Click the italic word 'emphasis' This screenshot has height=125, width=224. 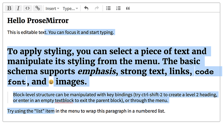pyautogui.click(x=97, y=71)
